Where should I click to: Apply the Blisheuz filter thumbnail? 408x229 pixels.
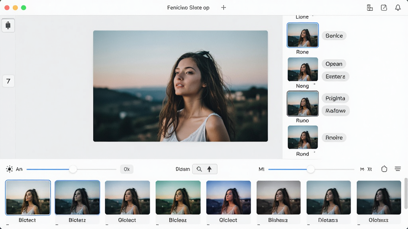pos(279,198)
